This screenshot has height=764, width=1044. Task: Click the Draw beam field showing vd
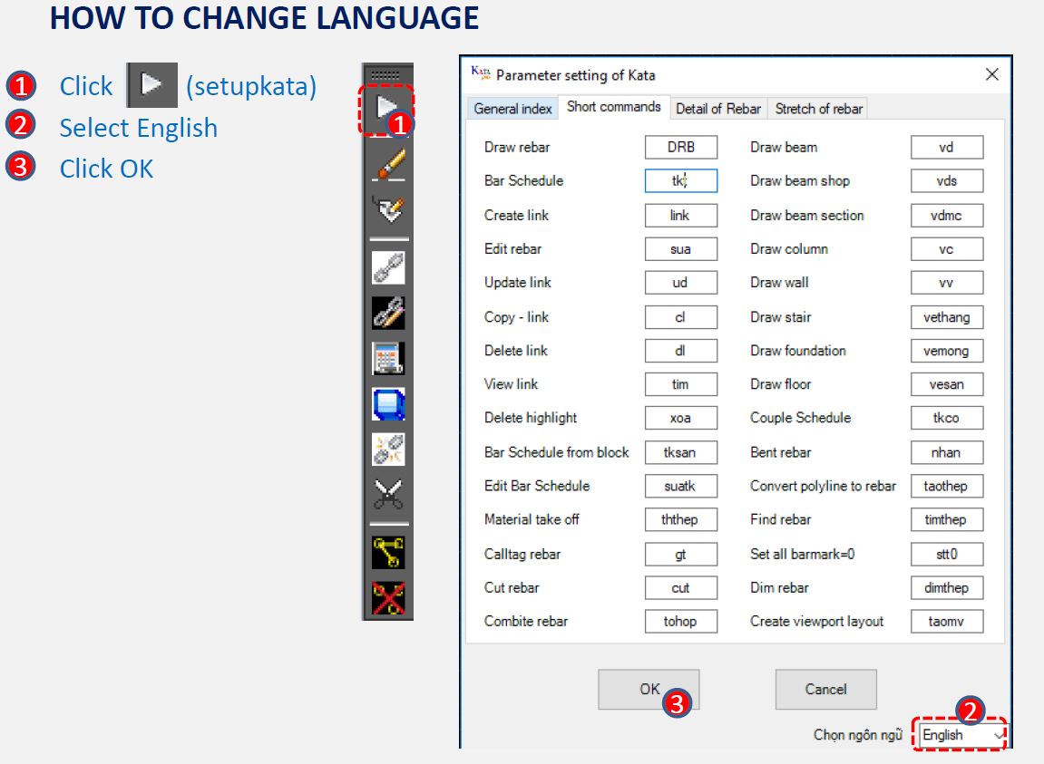coord(947,147)
